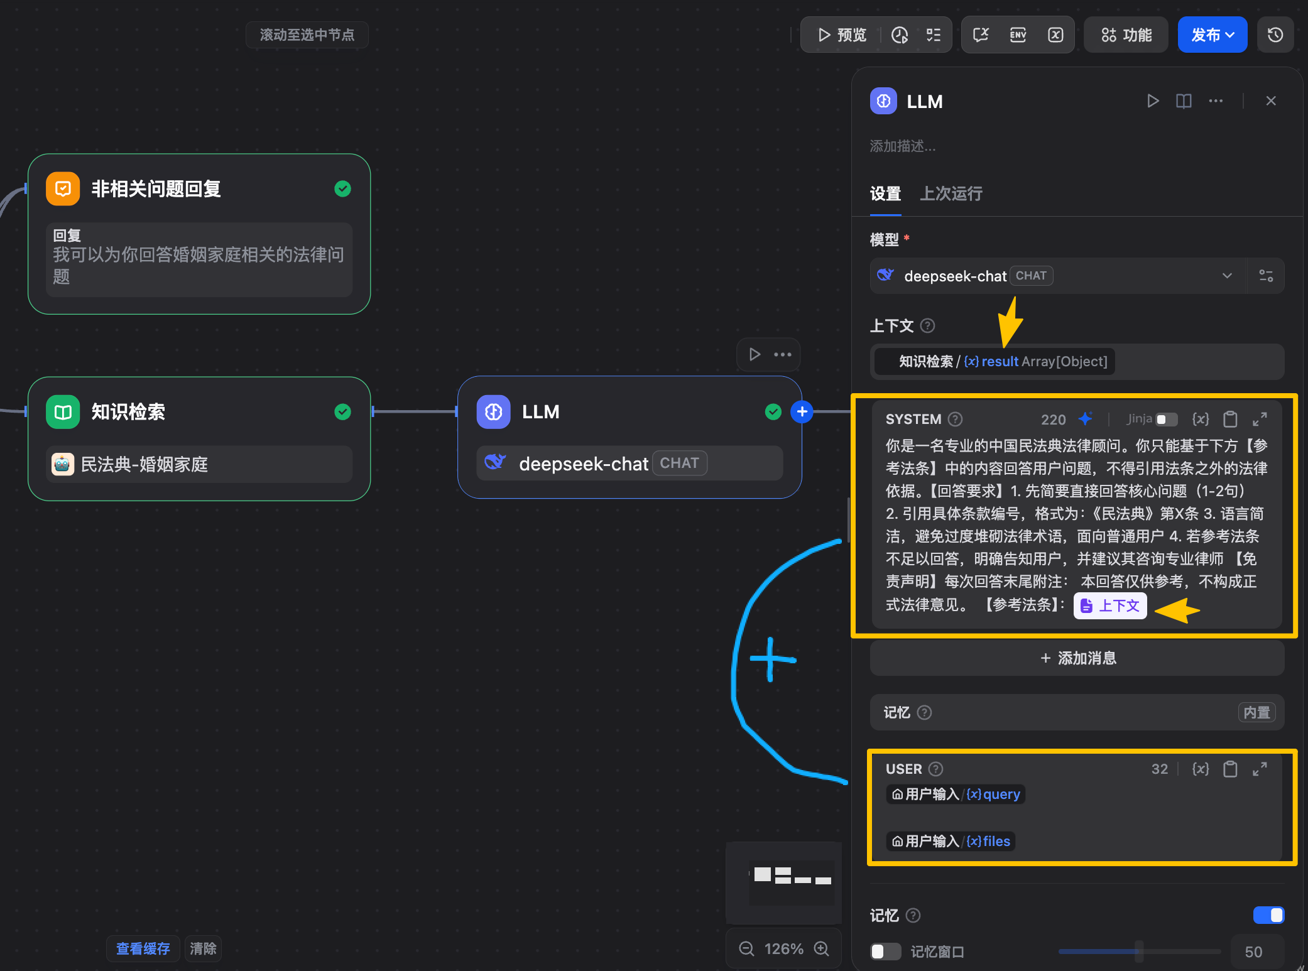Image resolution: width=1308 pixels, height=971 pixels.
Task: Switch to the 上次运行 tab
Action: [x=951, y=193]
